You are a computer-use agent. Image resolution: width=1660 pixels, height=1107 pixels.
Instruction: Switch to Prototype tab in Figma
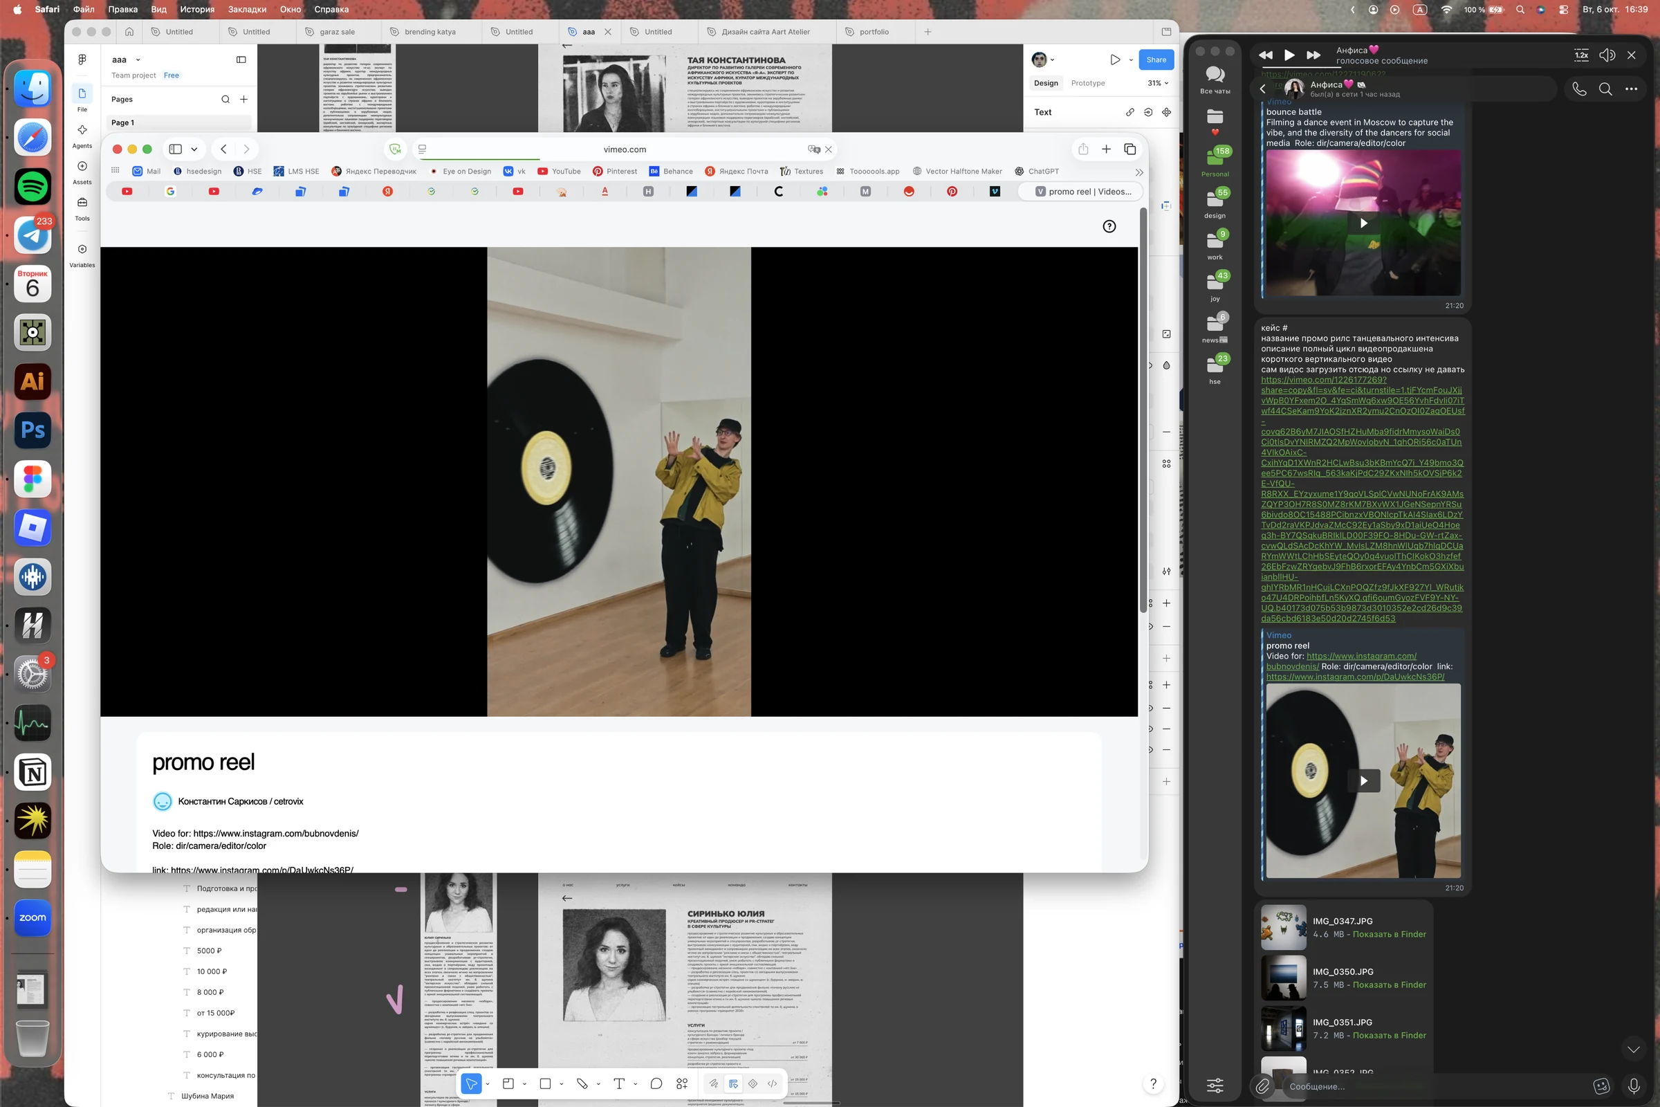tap(1087, 83)
